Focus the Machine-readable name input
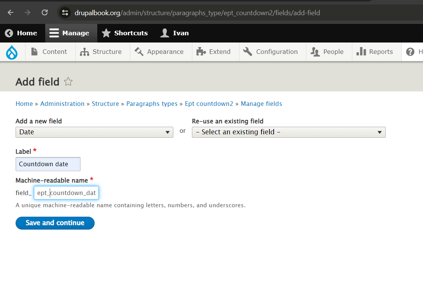Screen dimensions: 423x285 click(66, 193)
